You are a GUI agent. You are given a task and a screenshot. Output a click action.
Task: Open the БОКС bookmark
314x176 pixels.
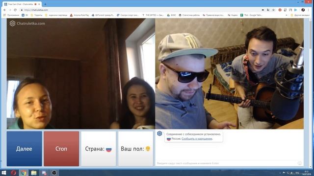point(171,15)
